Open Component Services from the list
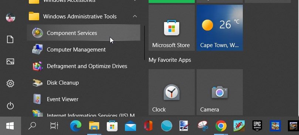 point(84,33)
